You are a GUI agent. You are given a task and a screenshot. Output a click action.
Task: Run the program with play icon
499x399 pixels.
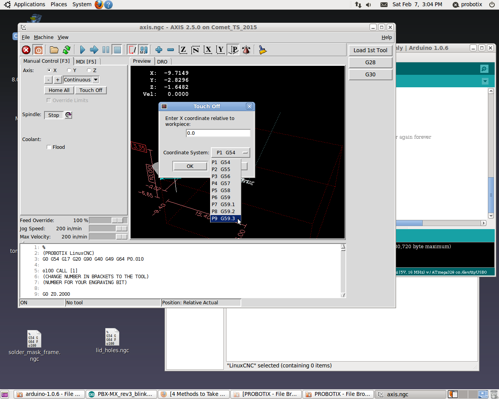(x=82, y=50)
